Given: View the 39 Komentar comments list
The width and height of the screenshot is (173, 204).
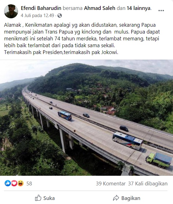Looking at the screenshot, I should point(111,184).
